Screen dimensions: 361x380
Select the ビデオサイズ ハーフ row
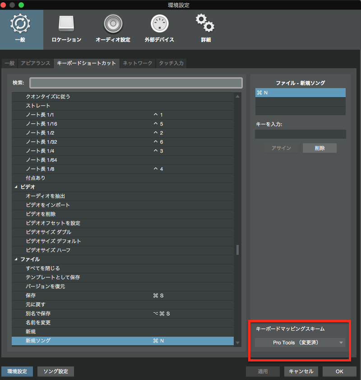pos(123,250)
